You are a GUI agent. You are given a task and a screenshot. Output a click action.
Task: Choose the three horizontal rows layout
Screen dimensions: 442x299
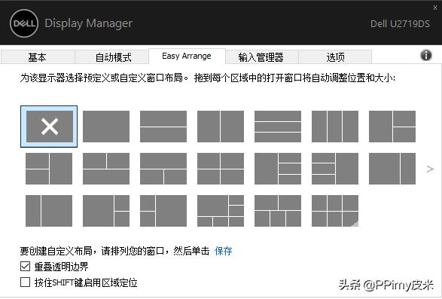(278, 127)
